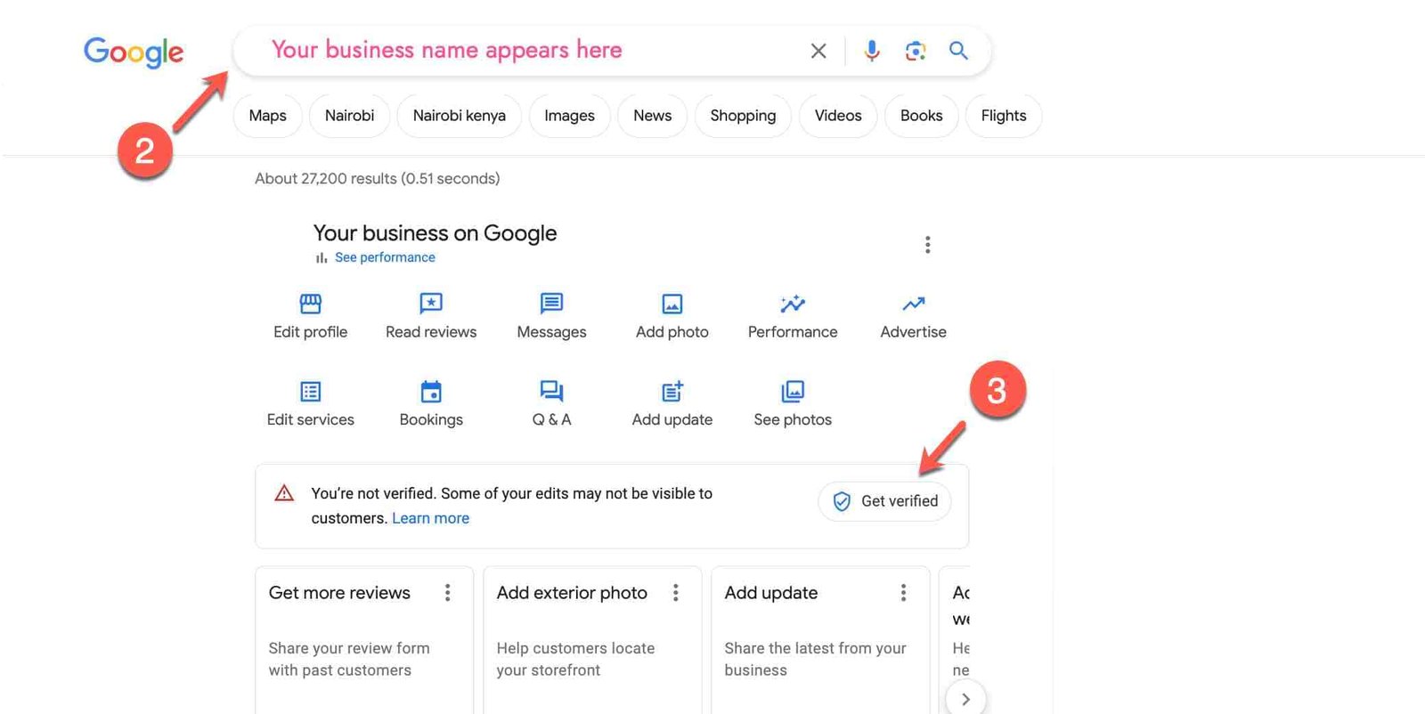
Task: Click the Google logo
Action: pos(134,52)
